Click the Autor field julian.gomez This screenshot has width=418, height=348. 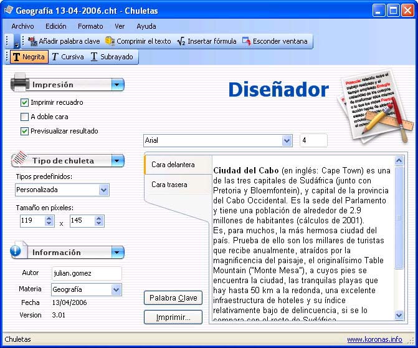coord(87,273)
